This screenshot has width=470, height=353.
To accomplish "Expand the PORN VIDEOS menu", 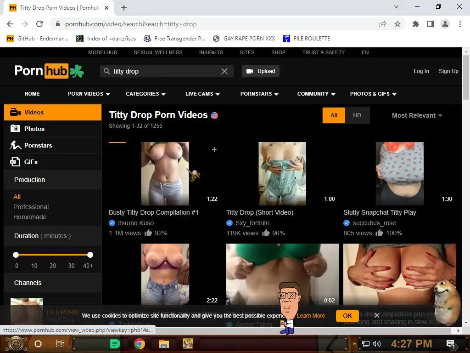I will click(x=89, y=94).
